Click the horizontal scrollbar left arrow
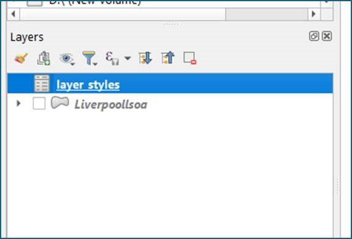 click(13, 14)
